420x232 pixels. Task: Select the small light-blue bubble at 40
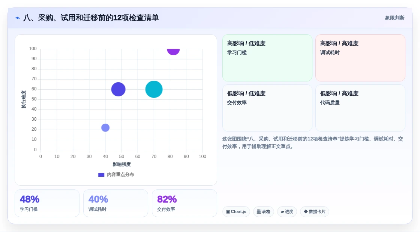[x=105, y=128]
